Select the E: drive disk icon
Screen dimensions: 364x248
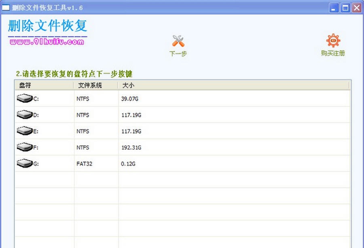[x=24, y=131]
